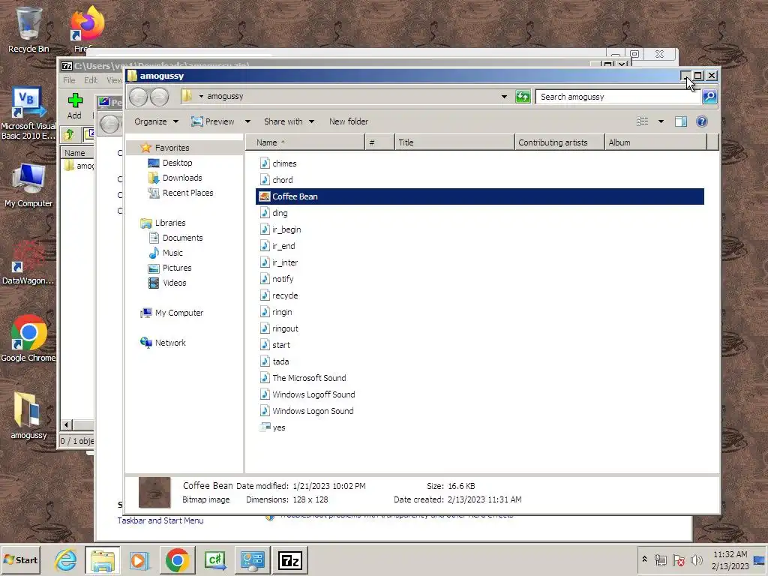
Task: Click the Add button in 7-Zip window
Action: [x=74, y=106]
